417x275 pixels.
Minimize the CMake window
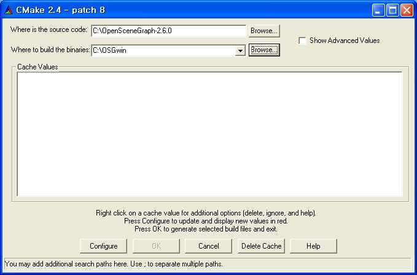(x=378, y=10)
